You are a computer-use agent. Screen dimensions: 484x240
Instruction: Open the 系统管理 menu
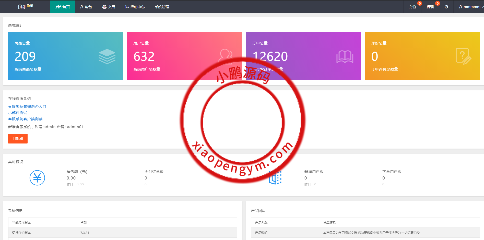pyautogui.click(x=162, y=7)
